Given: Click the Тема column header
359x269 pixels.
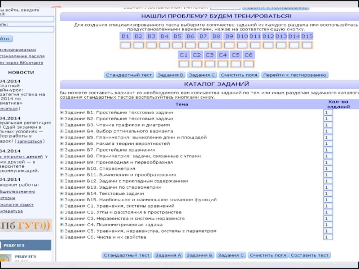Looking at the screenshot, I should (182, 104).
